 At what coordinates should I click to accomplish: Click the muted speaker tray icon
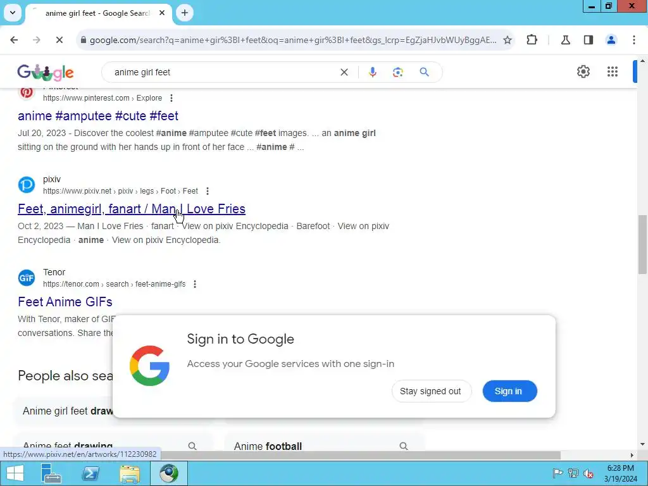point(589,473)
